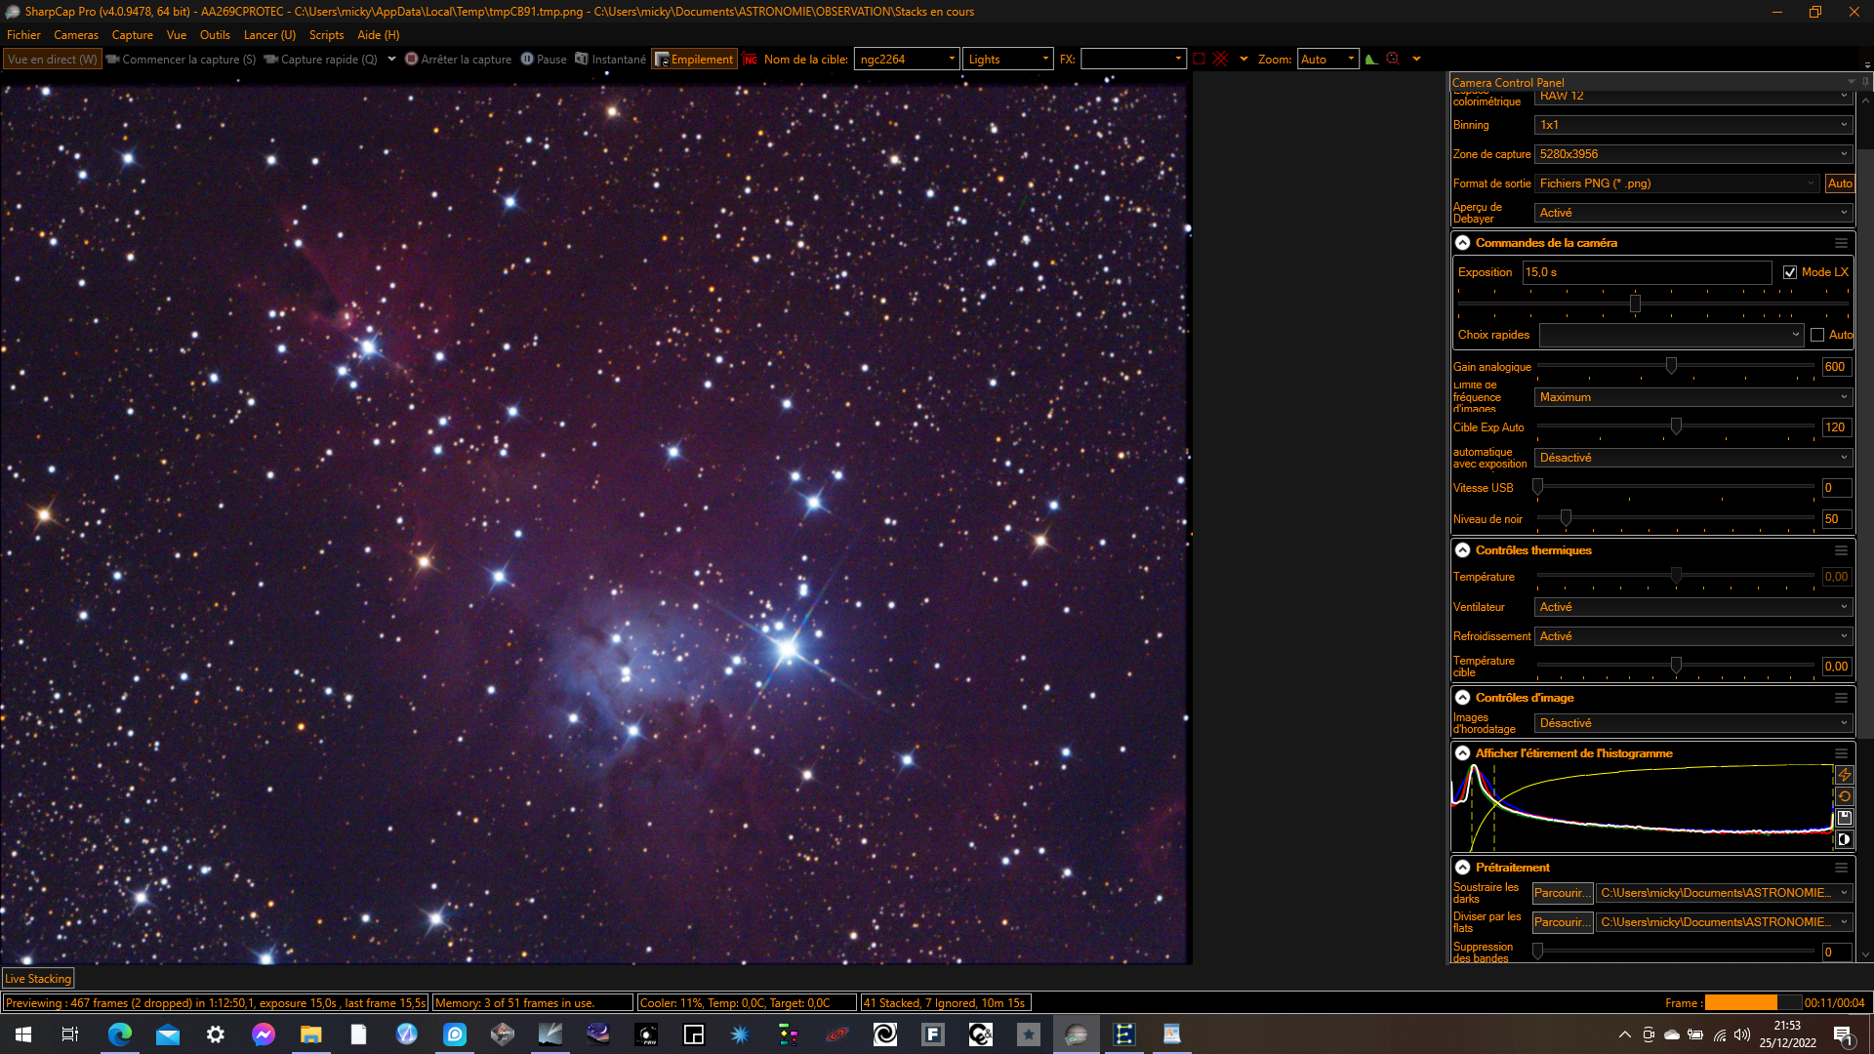1874x1054 pixels.
Task: Click Capture rapide (Q)
Action: point(321,60)
